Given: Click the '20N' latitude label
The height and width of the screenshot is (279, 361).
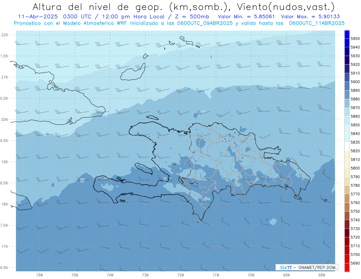Looking at the screenshot, I should pos(4,119).
